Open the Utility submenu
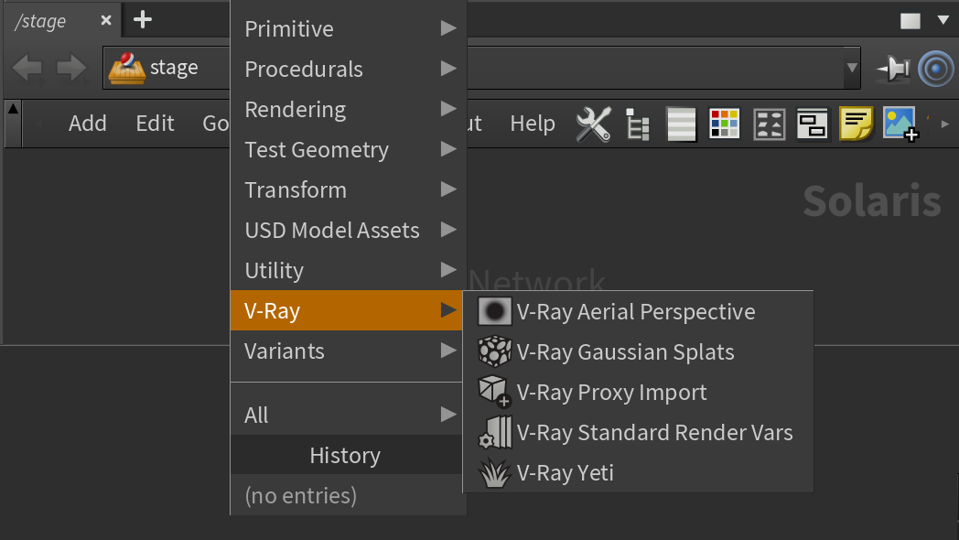959x540 pixels. [349, 270]
